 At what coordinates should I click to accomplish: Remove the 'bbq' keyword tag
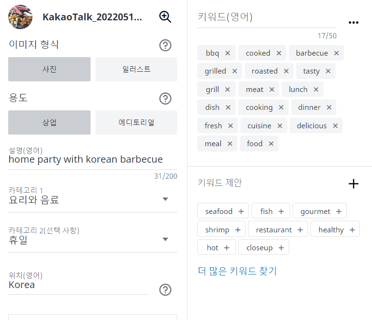coord(228,53)
